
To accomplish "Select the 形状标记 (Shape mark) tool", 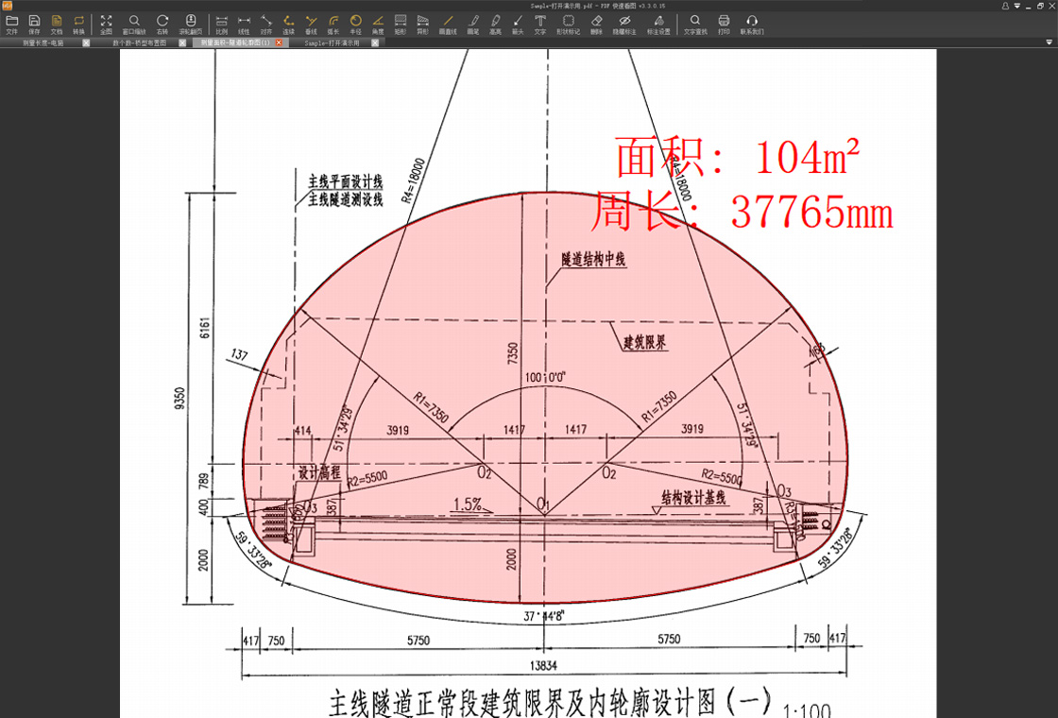I will pyautogui.click(x=568, y=25).
